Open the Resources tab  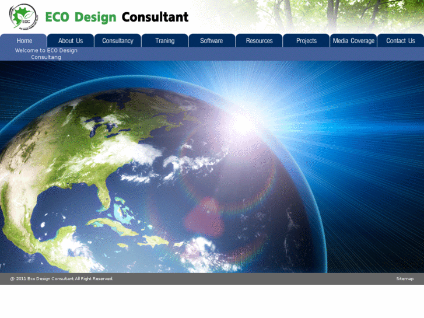pyautogui.click(x=259, y=41)
